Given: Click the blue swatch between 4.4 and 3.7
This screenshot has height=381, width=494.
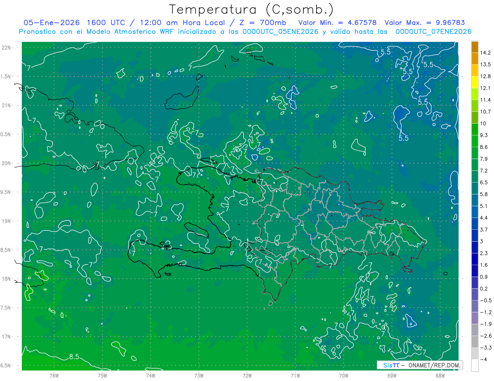Looking at the screenshot, I should coord(475,224).
